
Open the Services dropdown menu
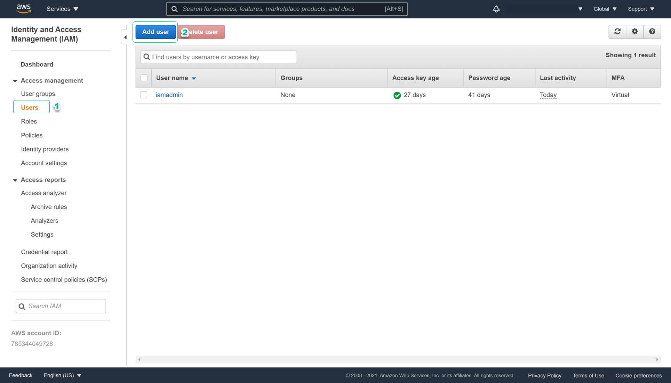click(62, 9)
